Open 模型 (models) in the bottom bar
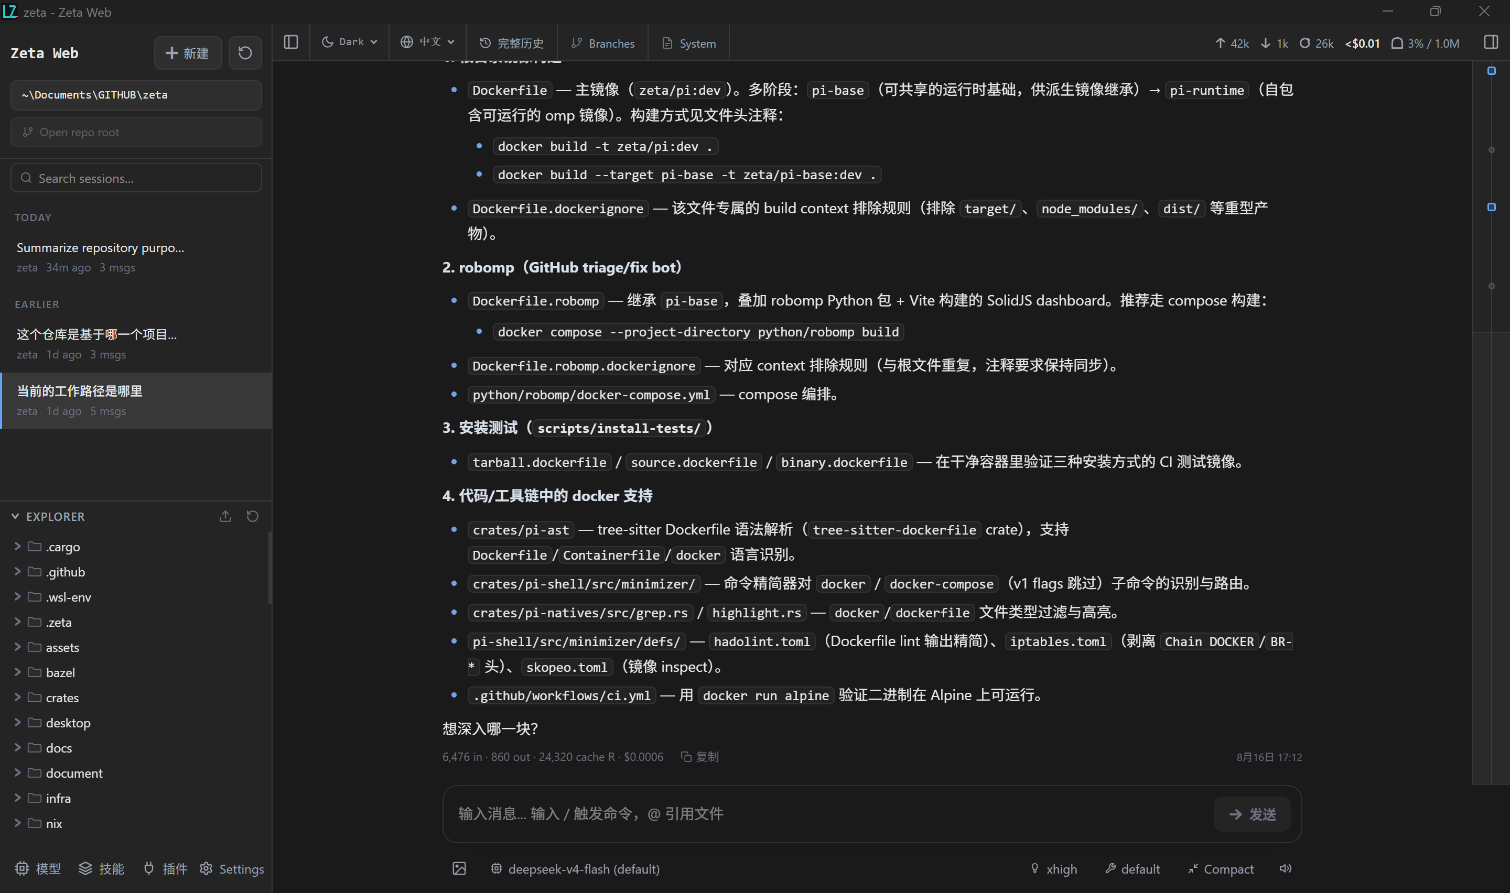 38,868
